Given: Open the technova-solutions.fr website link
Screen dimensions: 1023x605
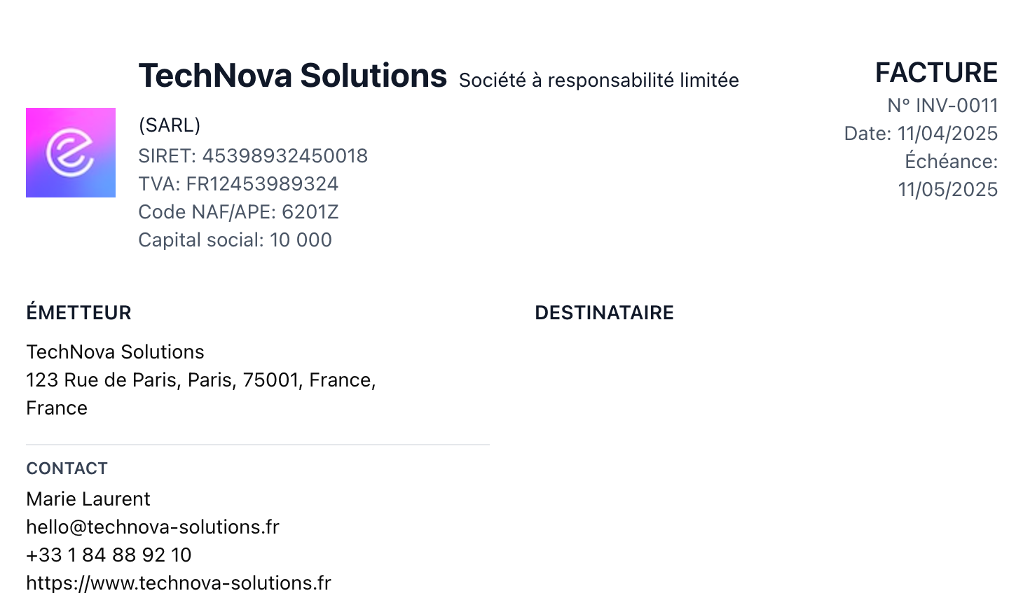Looking at the screenshot, I should click(179, 583).
